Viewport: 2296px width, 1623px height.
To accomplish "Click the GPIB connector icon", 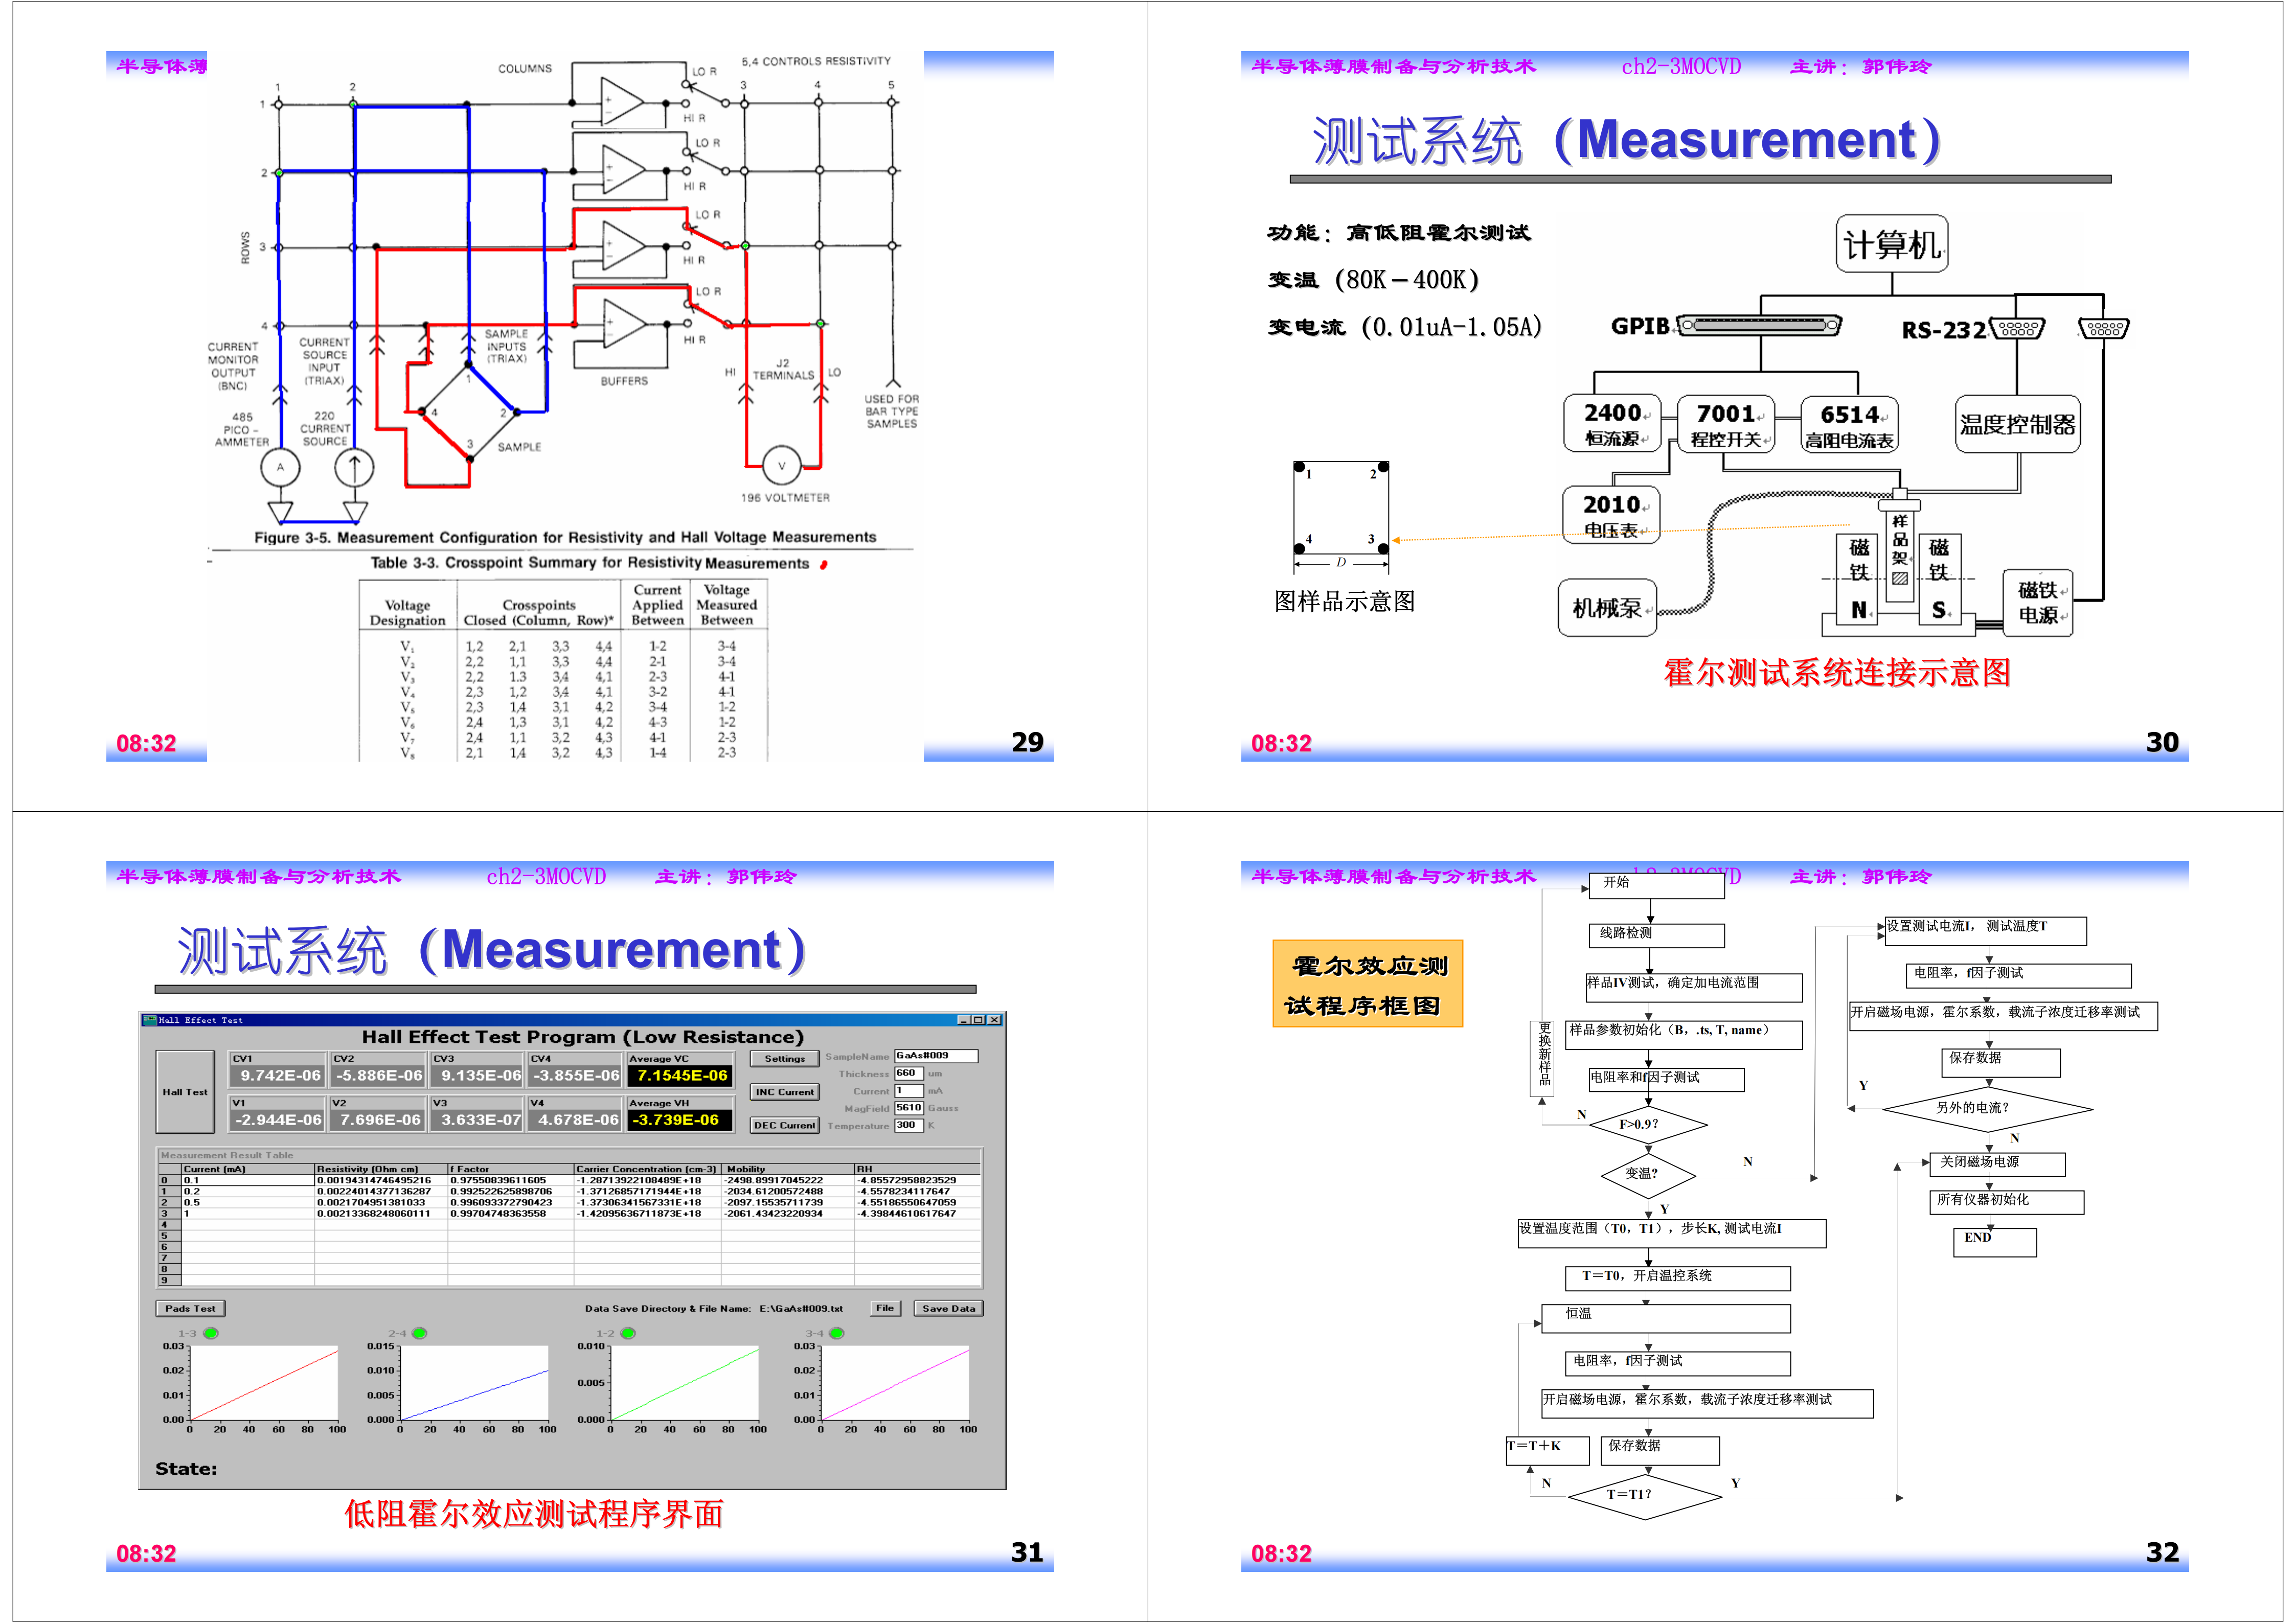I will (x=1759, y=326).
